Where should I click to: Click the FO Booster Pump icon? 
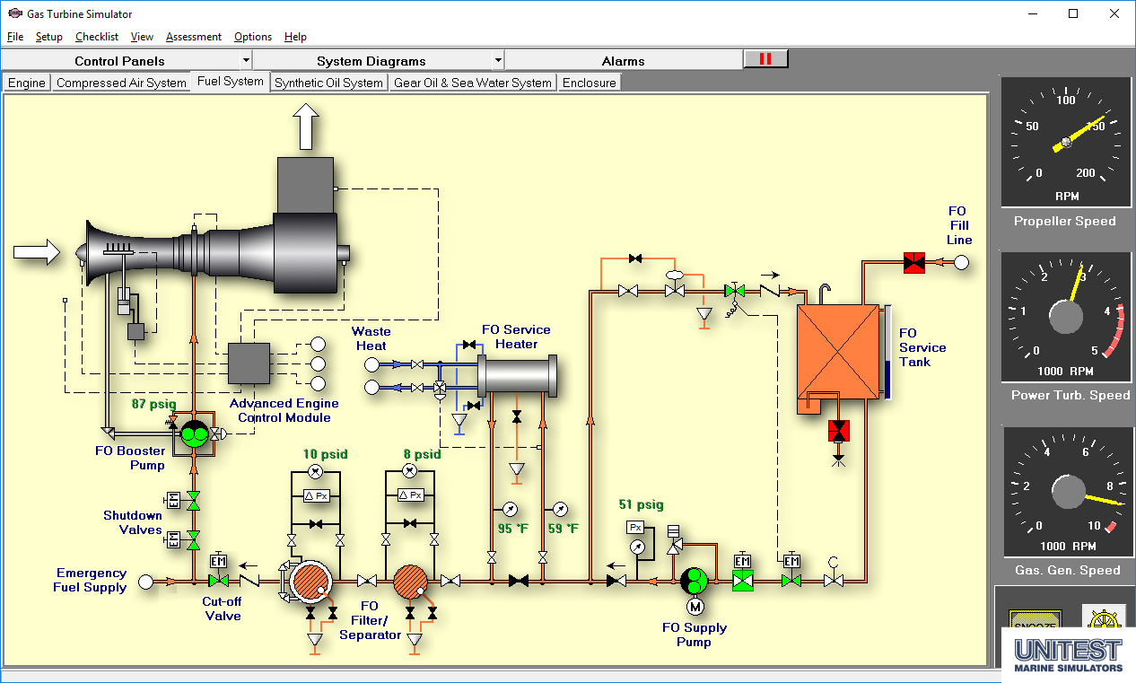[x=193, y=434]
